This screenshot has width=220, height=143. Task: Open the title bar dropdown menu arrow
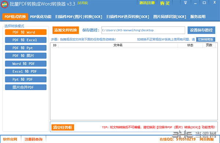coord(185,3)
